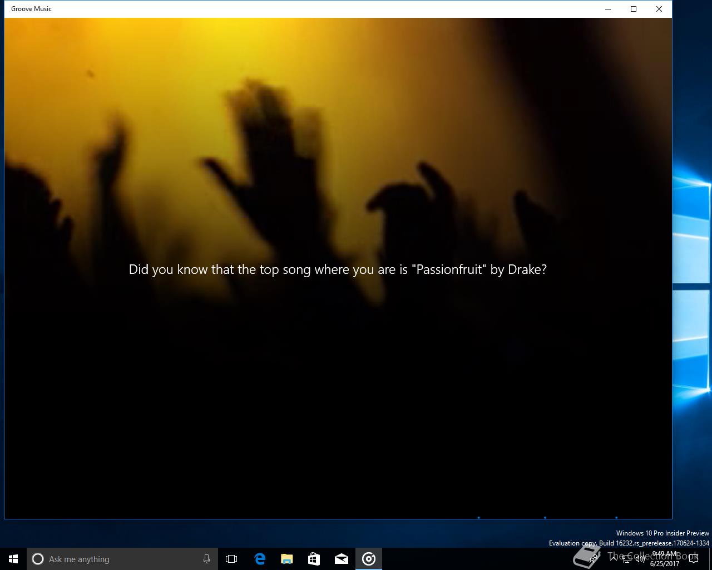Screen dimensions: 712x570
Task: Focus the Cortana 'Ask me anything' search box
Action: (121, 559)
